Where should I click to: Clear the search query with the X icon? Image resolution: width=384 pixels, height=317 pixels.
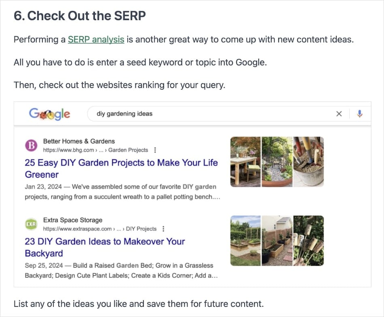[x=339, y=114]
